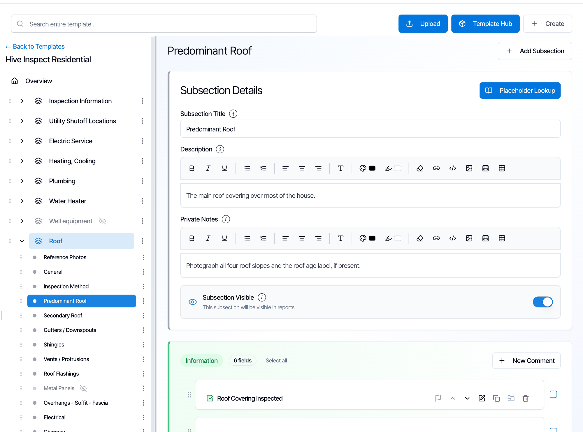Expand Plumbing section
Screen dimensions: 583x432
click(22, 181)
